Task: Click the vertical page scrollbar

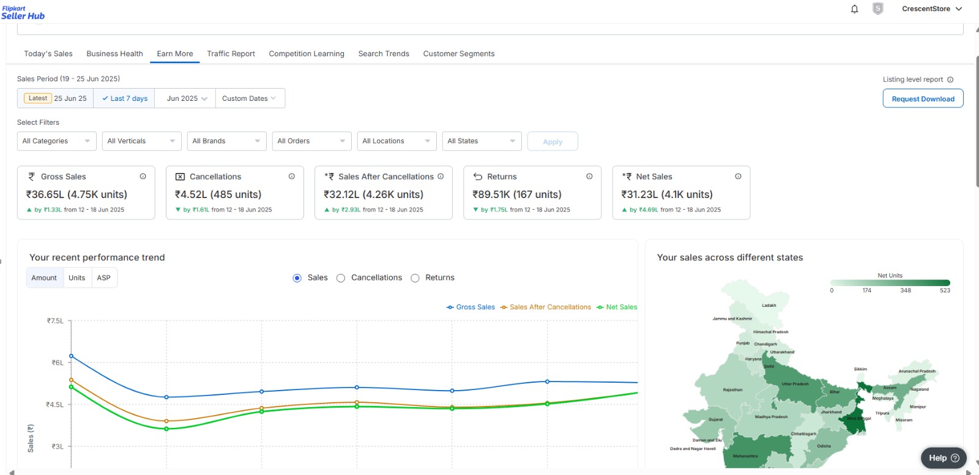Action: click(x=977, y=122)
